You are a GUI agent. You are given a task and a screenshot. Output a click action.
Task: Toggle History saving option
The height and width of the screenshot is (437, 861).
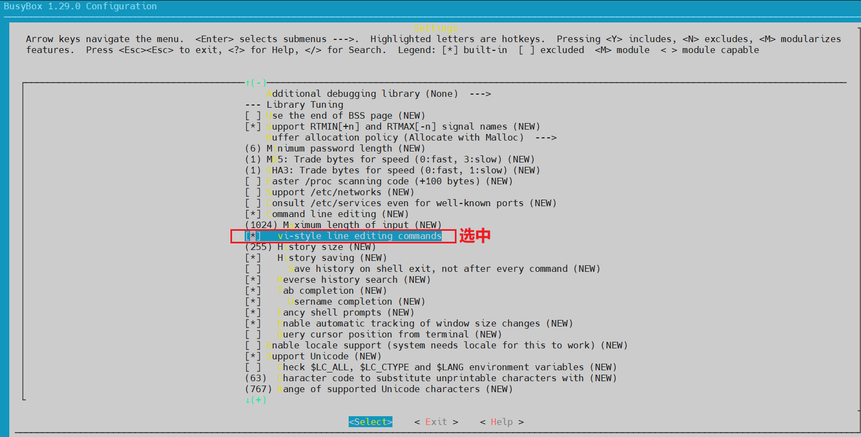click(x=316, y=258)
